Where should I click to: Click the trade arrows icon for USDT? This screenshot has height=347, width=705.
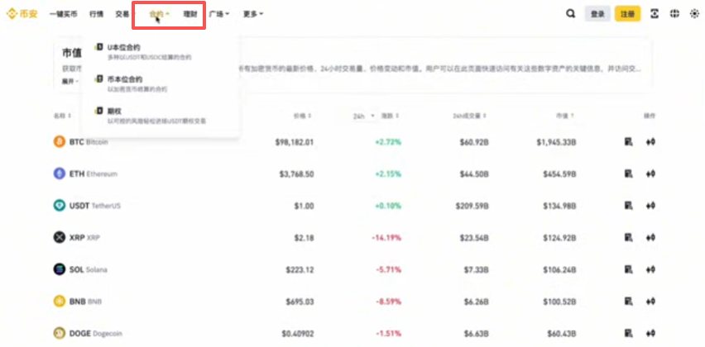(x=650, y=206)
